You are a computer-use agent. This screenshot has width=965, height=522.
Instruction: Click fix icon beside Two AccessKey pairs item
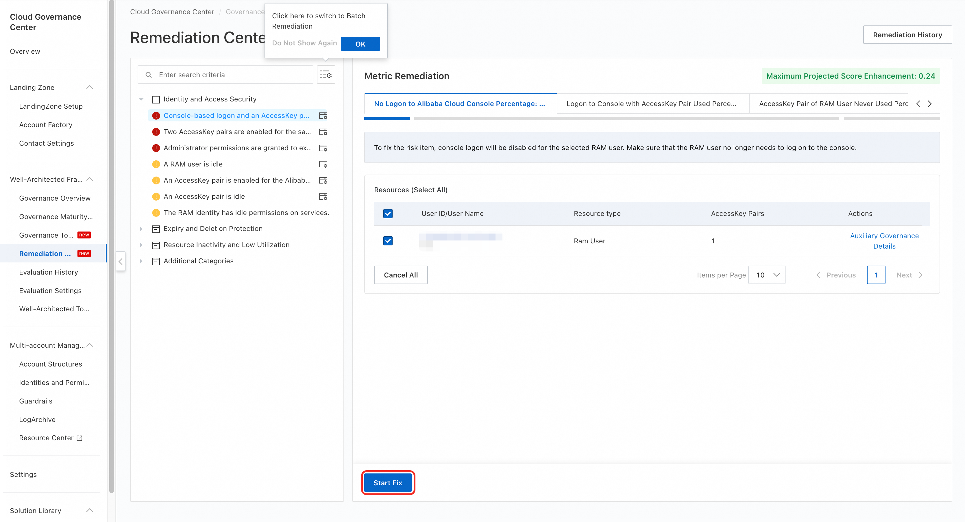(323, 132)
